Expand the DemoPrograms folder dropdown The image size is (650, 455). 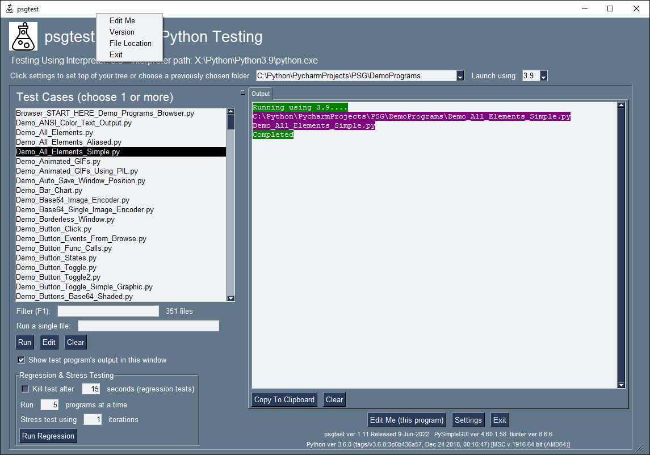pyautogui.click(x=460, y=76)
